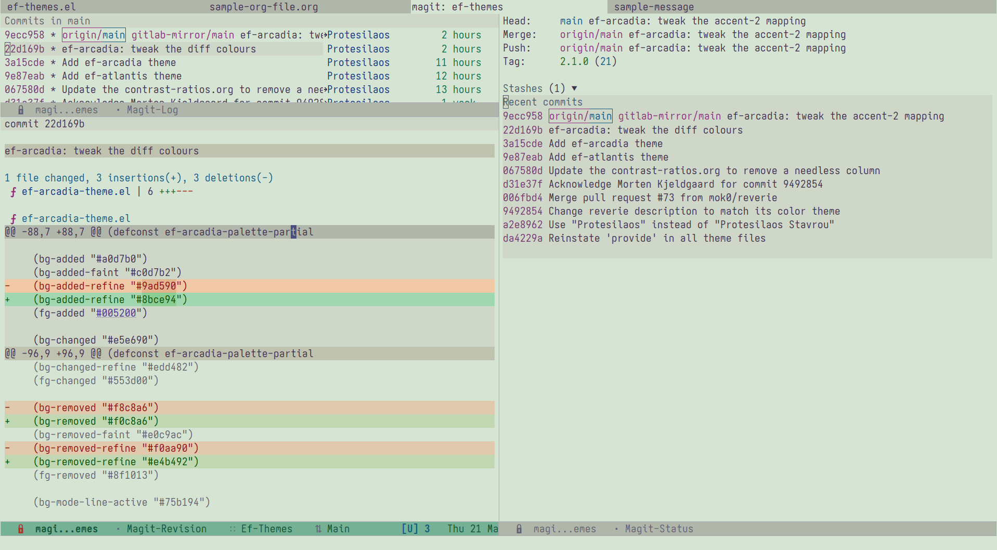Click the added line bg-added-refine "#8bce94"

[x=250, y=299]
